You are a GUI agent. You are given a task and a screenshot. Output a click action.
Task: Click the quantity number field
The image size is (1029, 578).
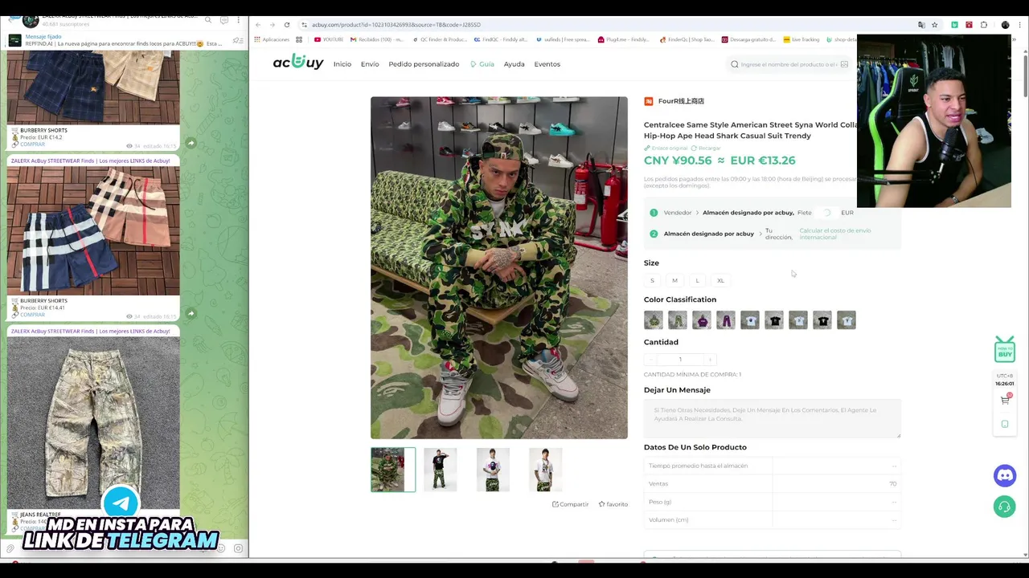(x=680, y=360)
